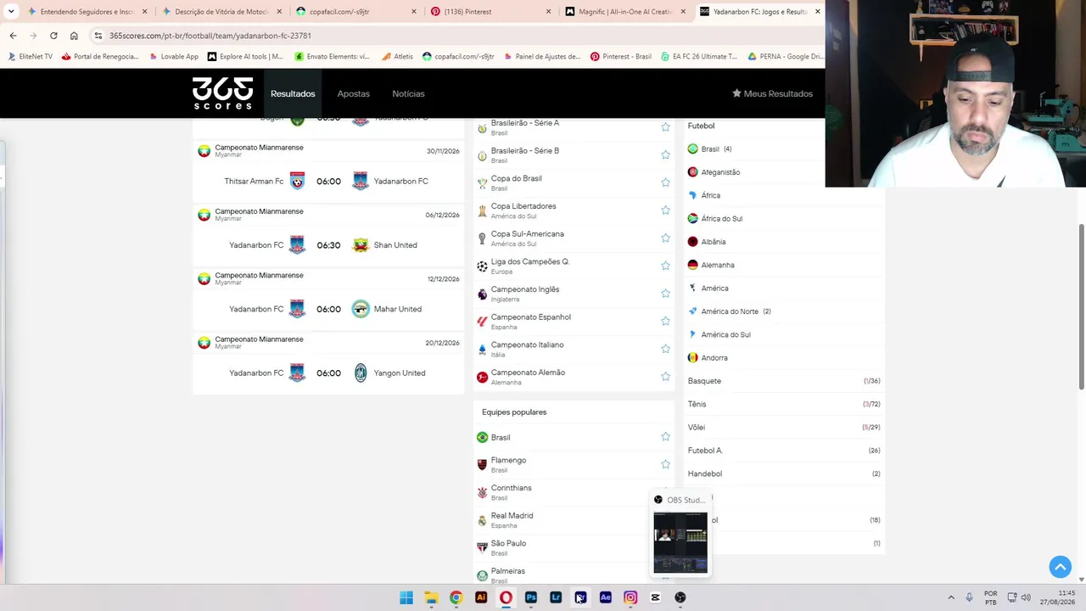Expand Albânia in the country list
This screenshot has height=611, width=1086.
point(785,242)
